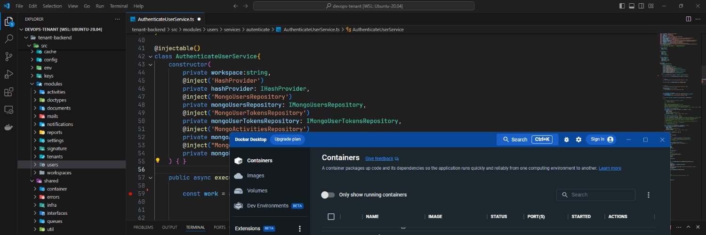Open the Remote Explorer view
This screenshot has height=235, width=706.
click(x=8, y=110)
